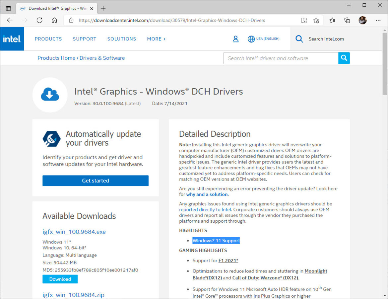Follow the 'why and a solution' link
The height and width of the screenshot is (299, 388).
point(207,194)
